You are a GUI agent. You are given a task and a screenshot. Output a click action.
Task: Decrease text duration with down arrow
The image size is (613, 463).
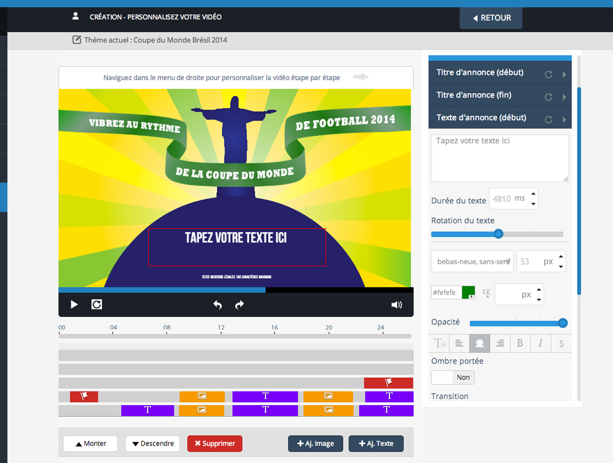[533, 204]
